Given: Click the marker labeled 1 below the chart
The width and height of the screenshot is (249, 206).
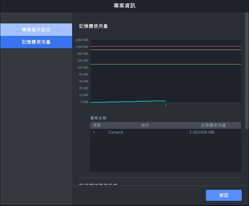Looking at the screenshot, I should [x=166, y=105].
